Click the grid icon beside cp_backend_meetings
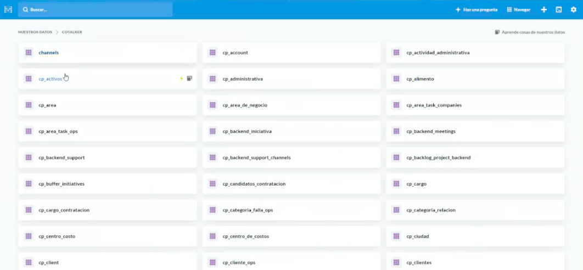This screenshot has width=583, height=270. [396, 131]
